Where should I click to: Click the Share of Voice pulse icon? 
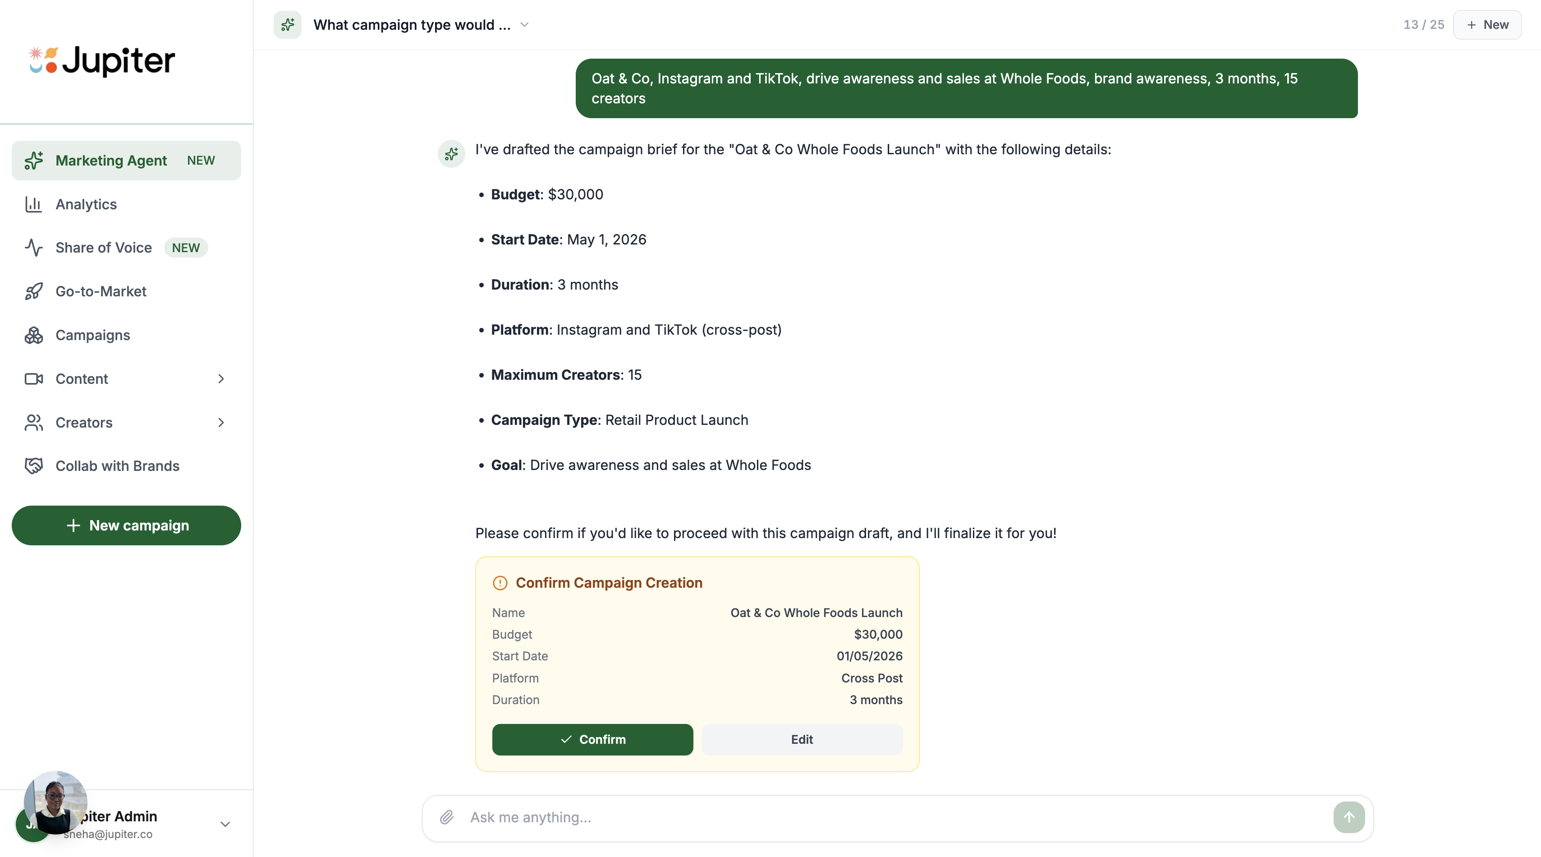[33, 248]
